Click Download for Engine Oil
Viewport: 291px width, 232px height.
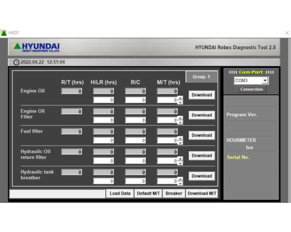201,95
